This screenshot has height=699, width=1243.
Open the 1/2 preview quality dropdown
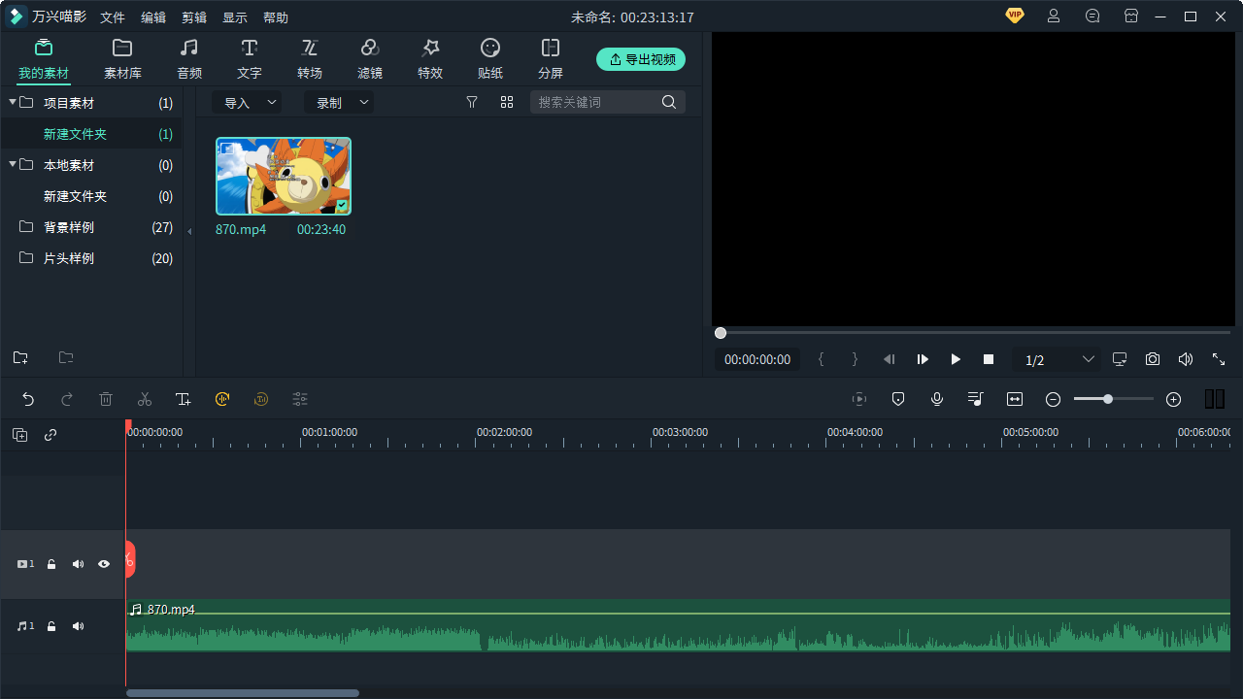(x=1058, y=359)
